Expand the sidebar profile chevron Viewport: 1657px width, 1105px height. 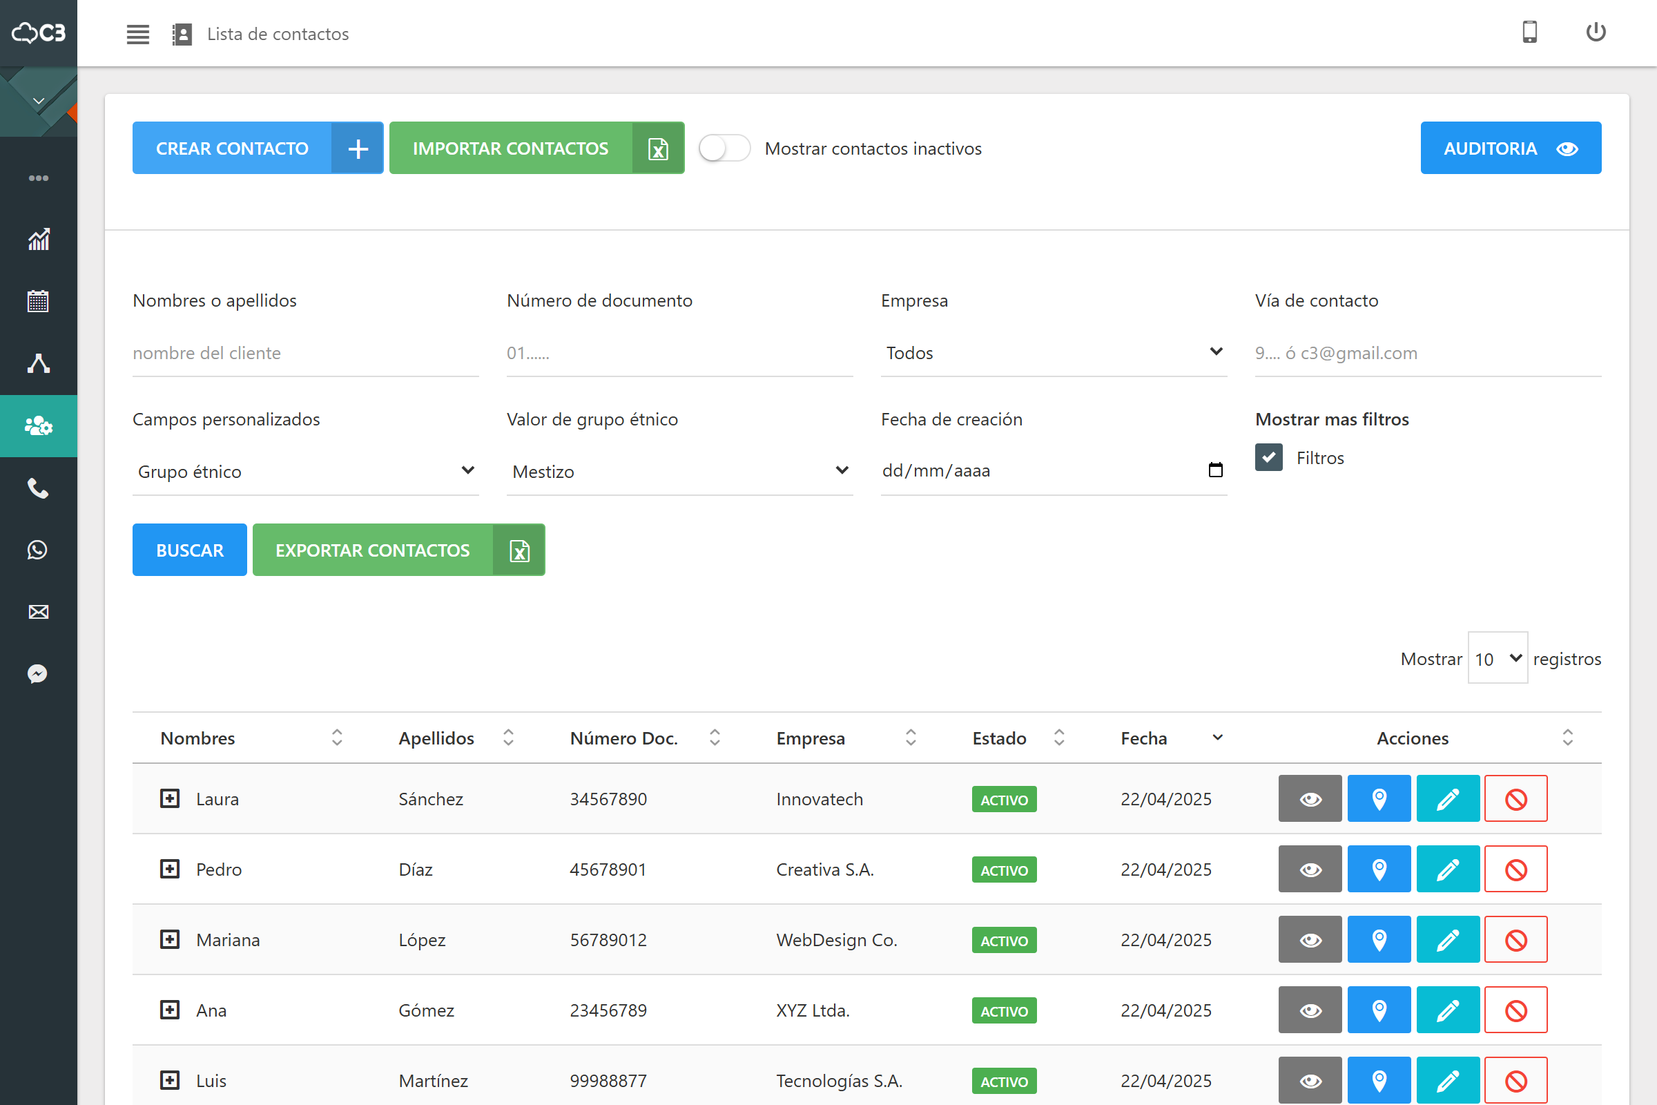click(39, 102)
